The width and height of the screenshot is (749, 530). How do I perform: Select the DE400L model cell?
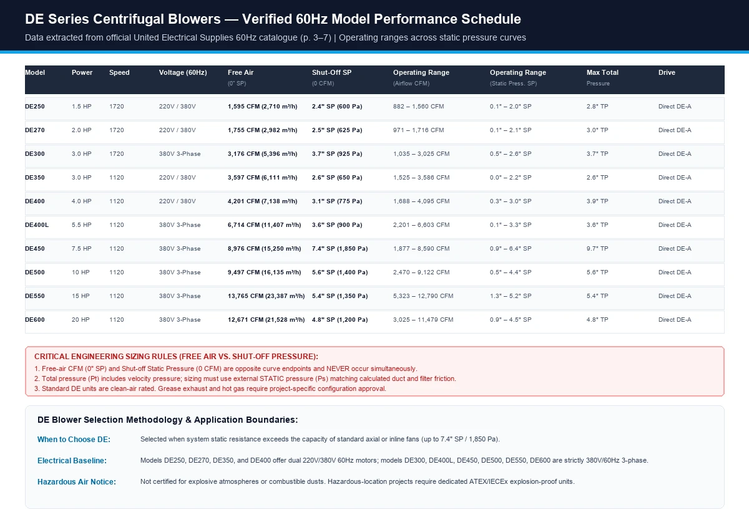tap(37, 225)
